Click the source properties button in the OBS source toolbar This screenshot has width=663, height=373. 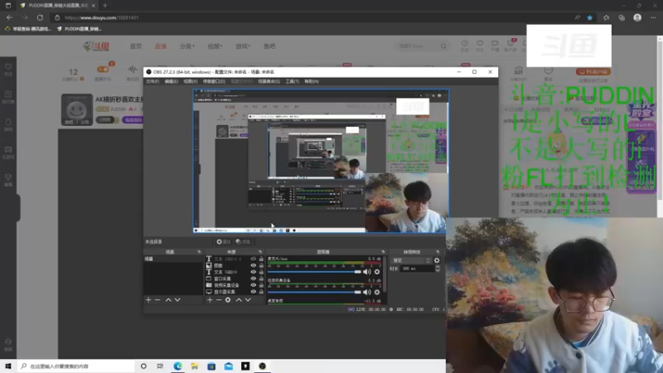tap(223, 242)
